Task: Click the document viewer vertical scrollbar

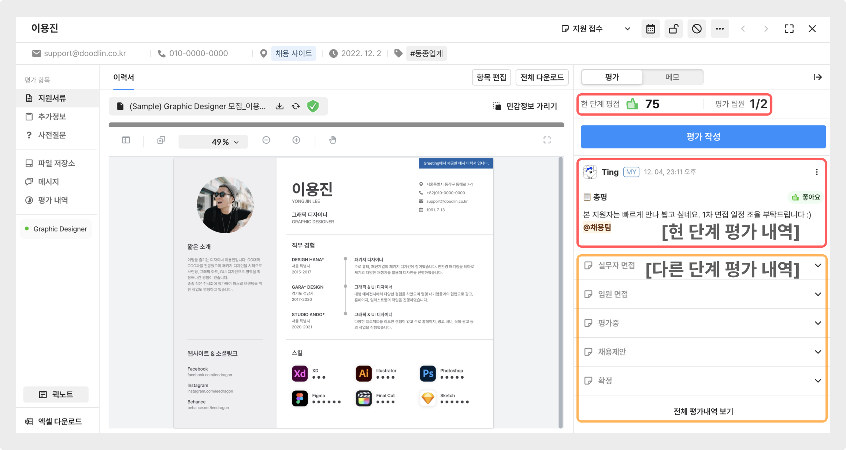Action: [560, 293]
